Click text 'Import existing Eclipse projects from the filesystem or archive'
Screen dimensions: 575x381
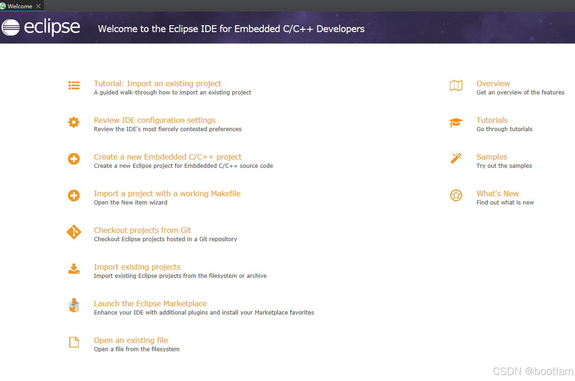(180, 276)
